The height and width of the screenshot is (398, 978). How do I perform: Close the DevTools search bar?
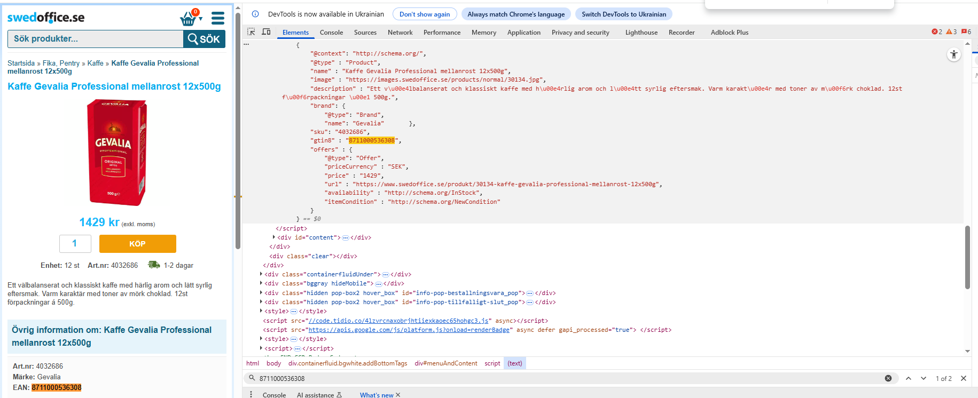964,378
